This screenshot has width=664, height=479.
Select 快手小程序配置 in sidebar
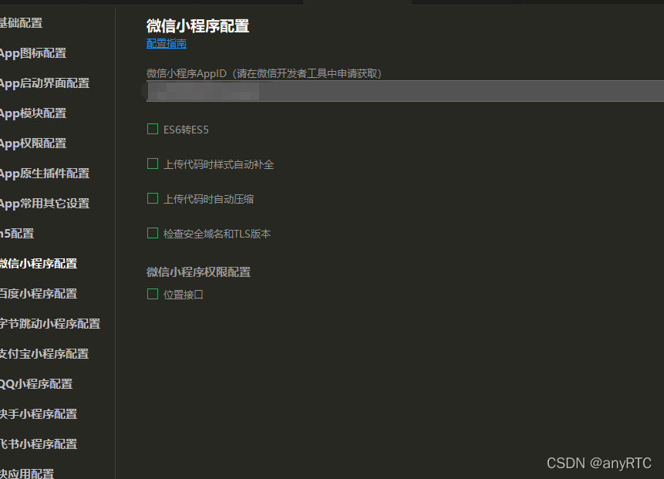point(39,413)
